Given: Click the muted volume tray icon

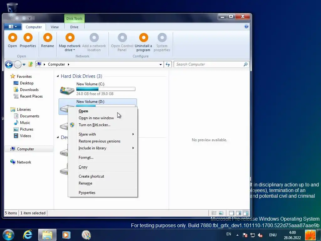Looking at the screenshot, I should [x=260, y=235].
